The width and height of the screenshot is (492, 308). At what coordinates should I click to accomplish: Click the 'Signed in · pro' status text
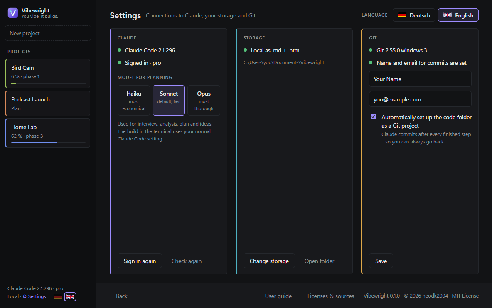pos(143,63)
